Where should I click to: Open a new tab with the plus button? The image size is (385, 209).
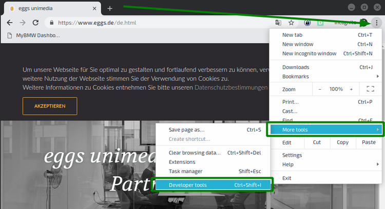[109, 9]
